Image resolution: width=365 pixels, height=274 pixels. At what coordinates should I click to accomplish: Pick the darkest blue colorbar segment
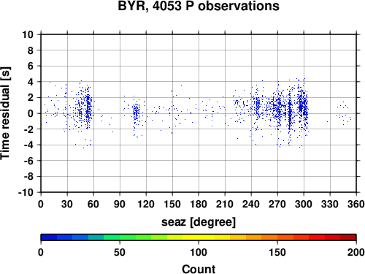[49, 237]
